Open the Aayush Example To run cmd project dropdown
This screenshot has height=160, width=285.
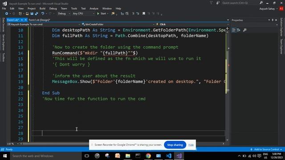click(44, 24)
